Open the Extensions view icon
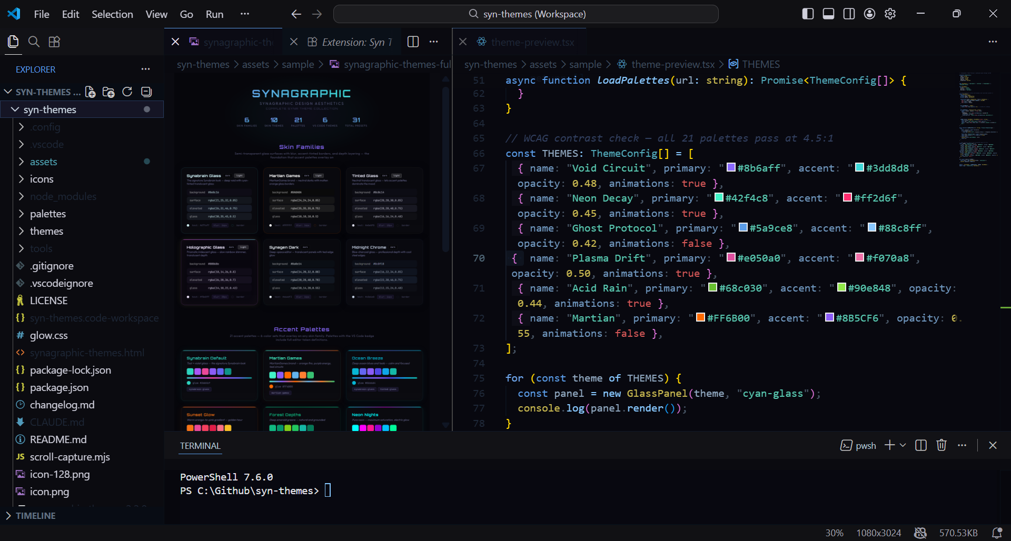The height and width of the screenshot is (541, 1011). [54, 42]
